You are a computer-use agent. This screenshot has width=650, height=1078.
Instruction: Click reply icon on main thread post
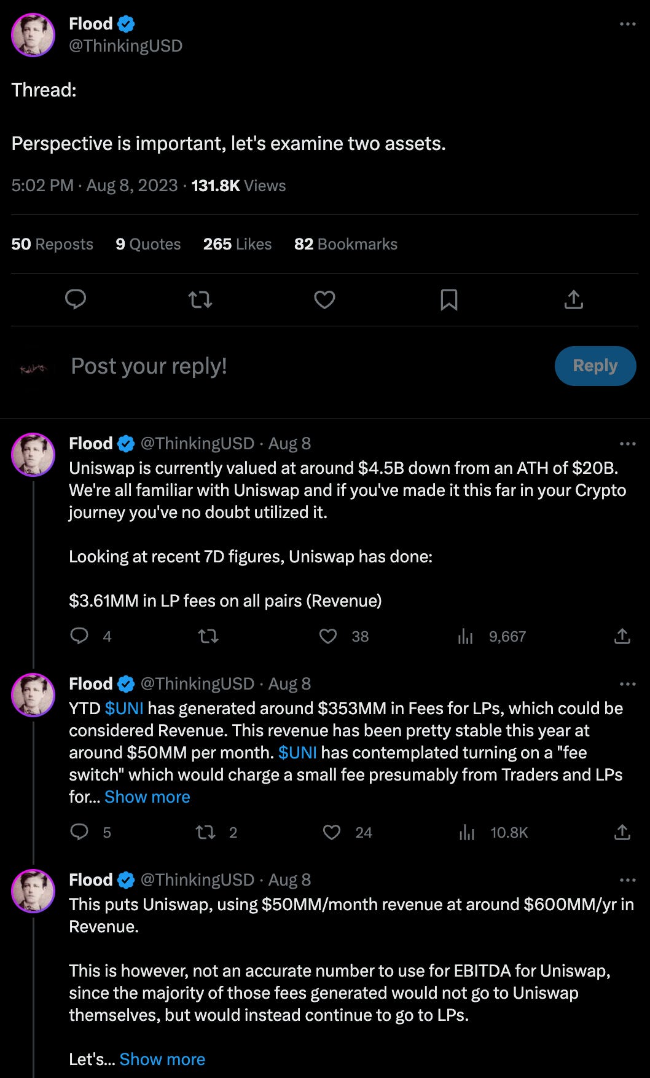pyautogui.click(x=76, y=299)
